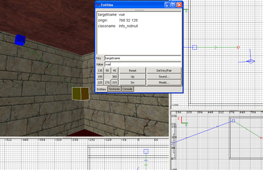Switch to the Textures tab
This screenshot has height=170, width=263.
click(x=114, y=89)
